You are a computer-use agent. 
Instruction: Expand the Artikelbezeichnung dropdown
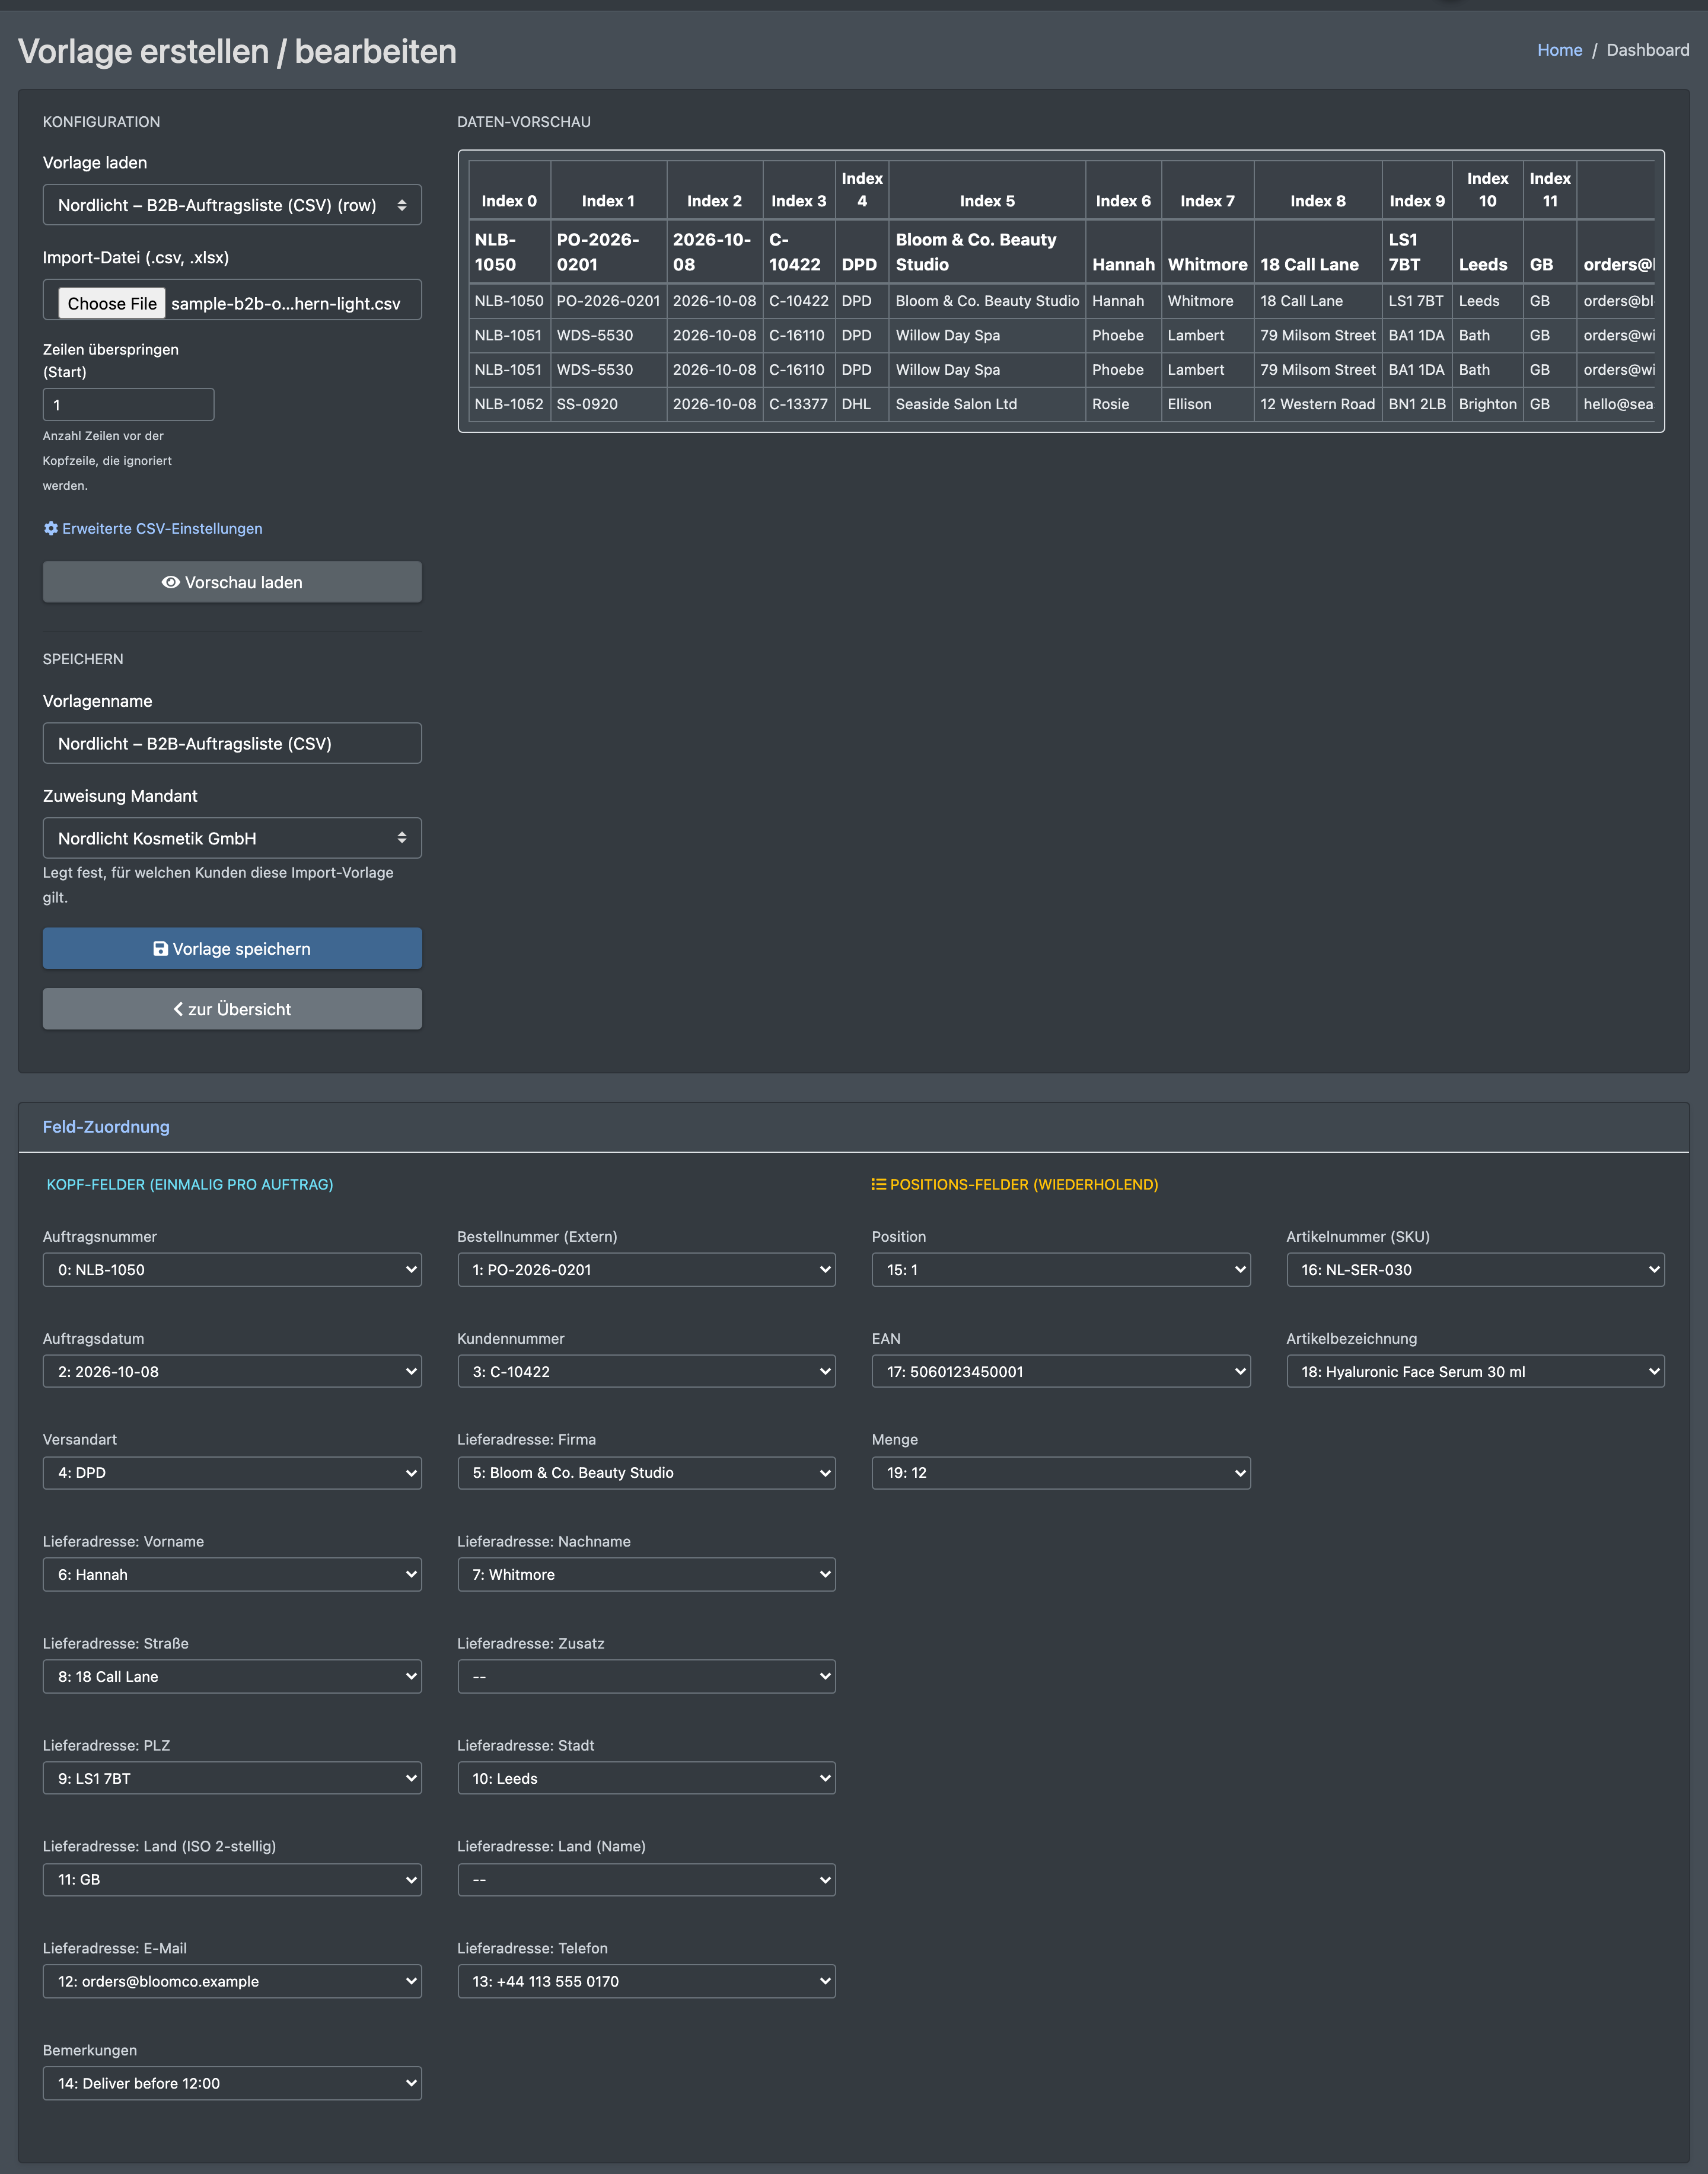coord(1475,1372)
